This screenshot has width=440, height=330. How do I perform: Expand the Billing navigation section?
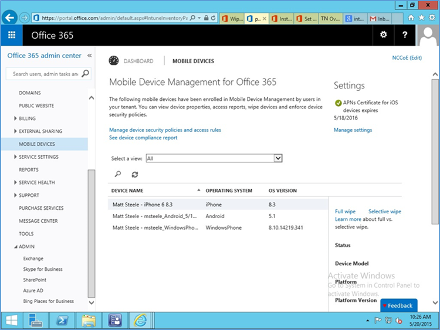15,118
